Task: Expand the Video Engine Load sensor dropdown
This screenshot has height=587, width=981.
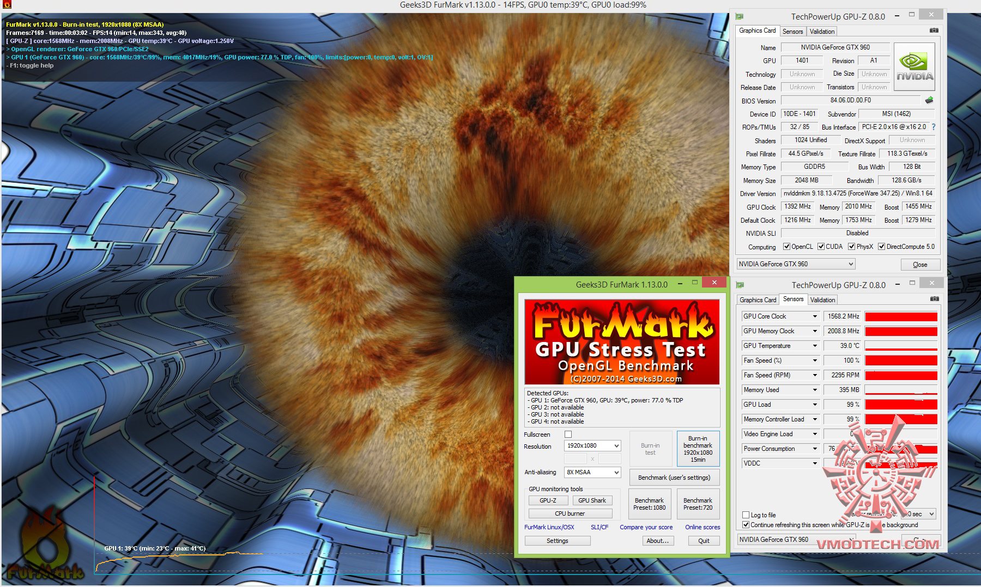Action: (815, 434)
